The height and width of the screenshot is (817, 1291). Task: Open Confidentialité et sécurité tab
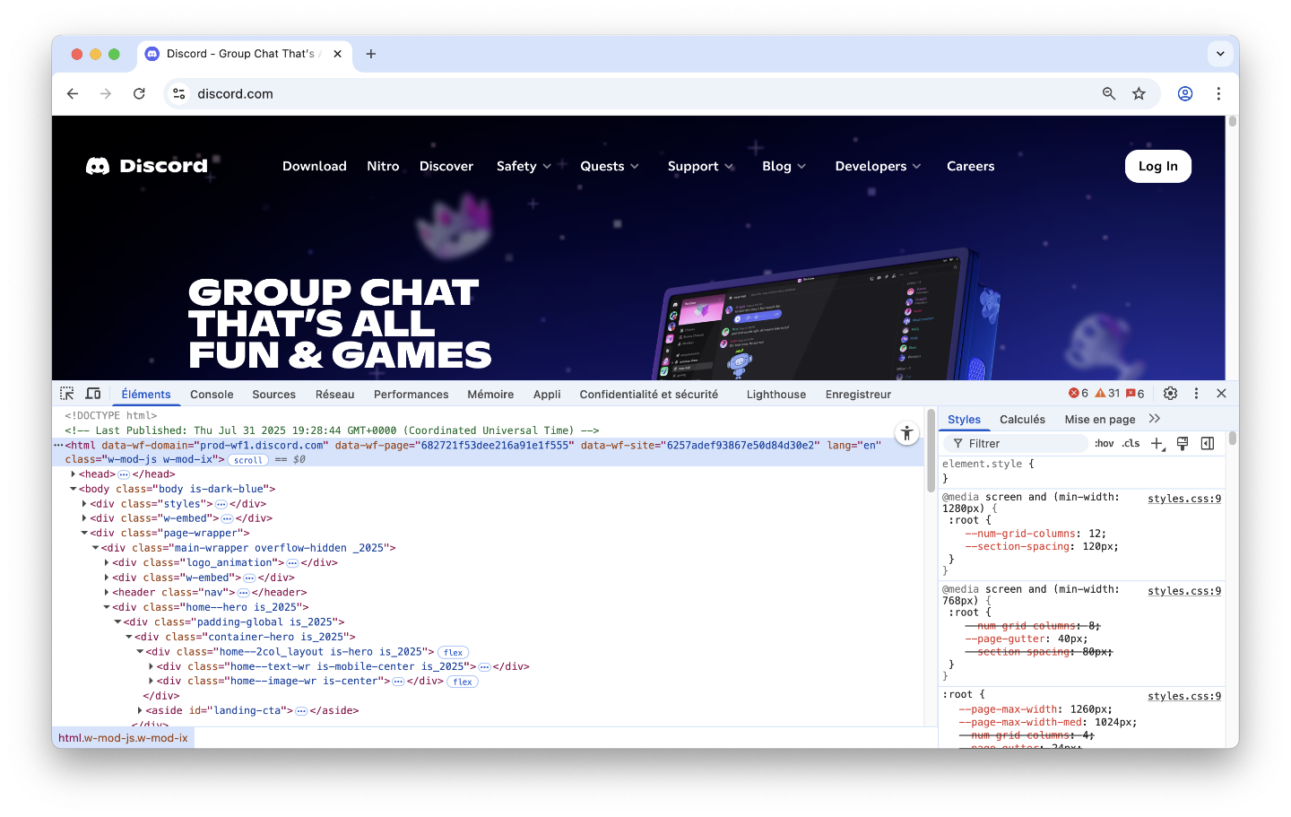649,395
